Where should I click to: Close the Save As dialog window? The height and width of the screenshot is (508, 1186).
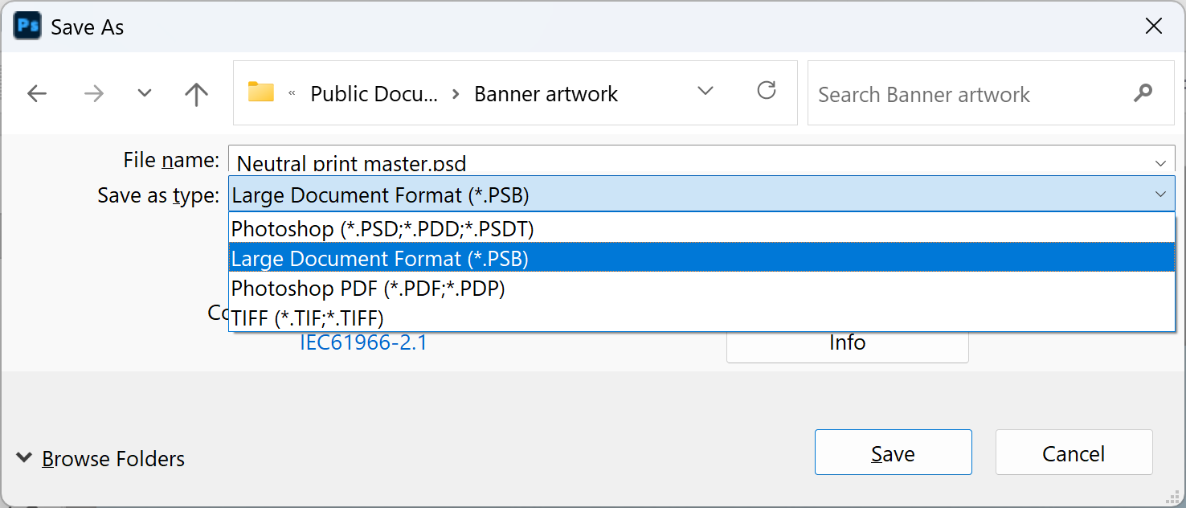click(1154, 27)
